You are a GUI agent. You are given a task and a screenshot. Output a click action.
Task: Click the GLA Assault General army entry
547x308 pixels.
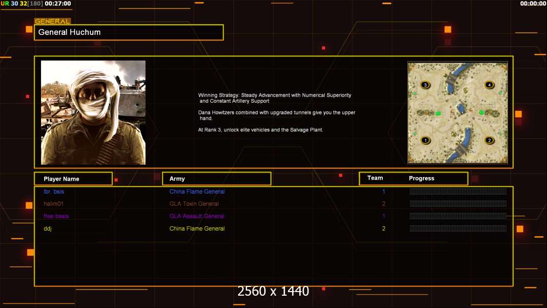tap(197, 216)
